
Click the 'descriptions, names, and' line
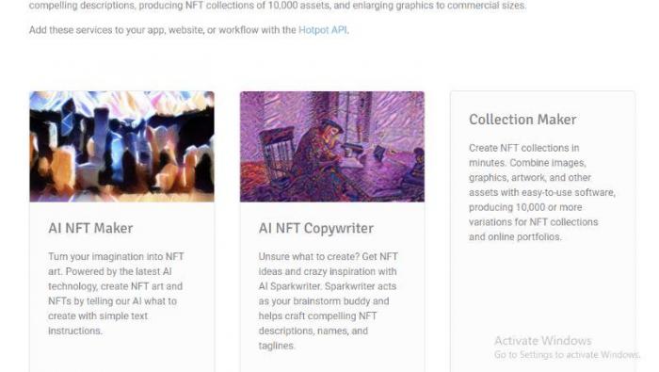pos(313,331)
